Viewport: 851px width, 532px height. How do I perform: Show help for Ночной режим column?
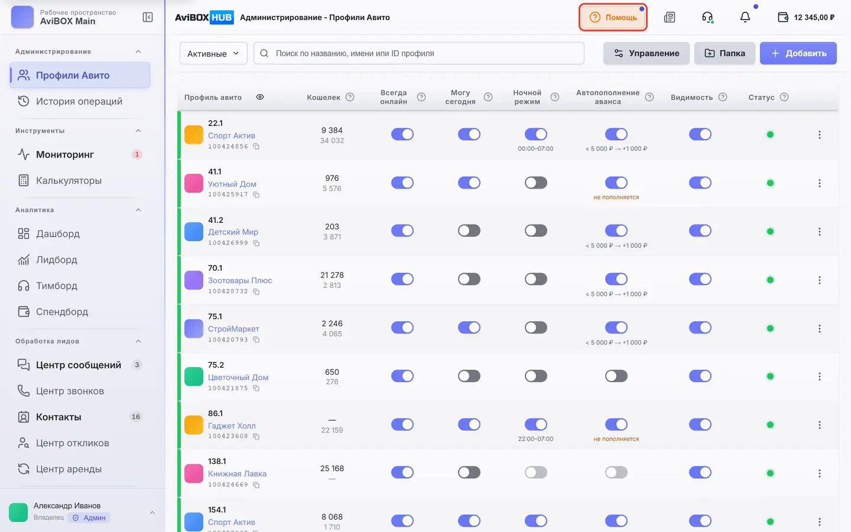pos(555,97)
